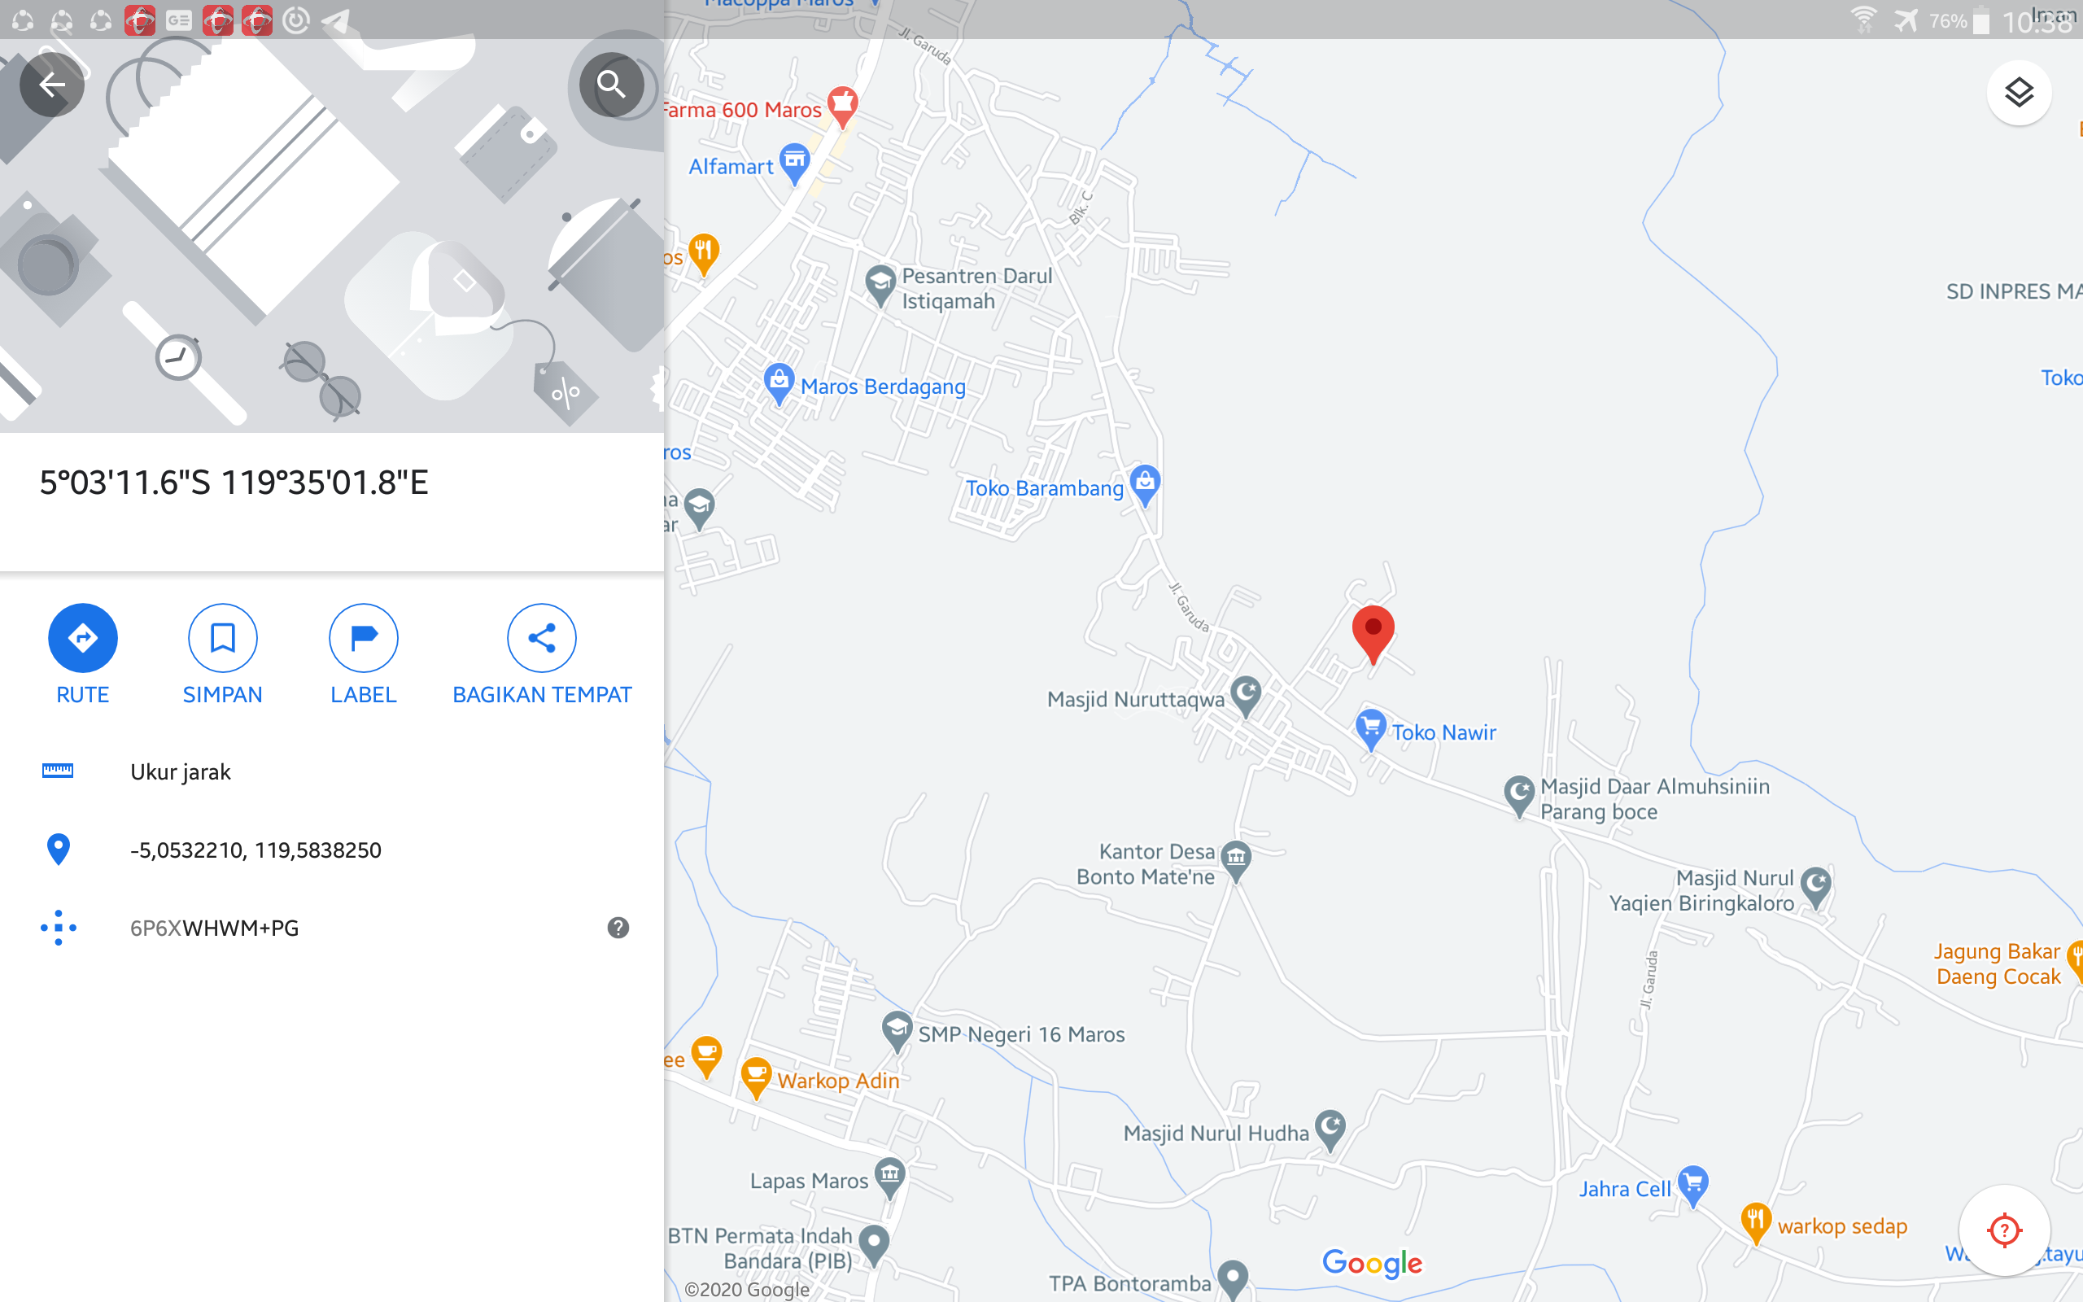Start directions with the RUTE icon
This screenshot has width=2083, height=1302.
tap(83, 638)
